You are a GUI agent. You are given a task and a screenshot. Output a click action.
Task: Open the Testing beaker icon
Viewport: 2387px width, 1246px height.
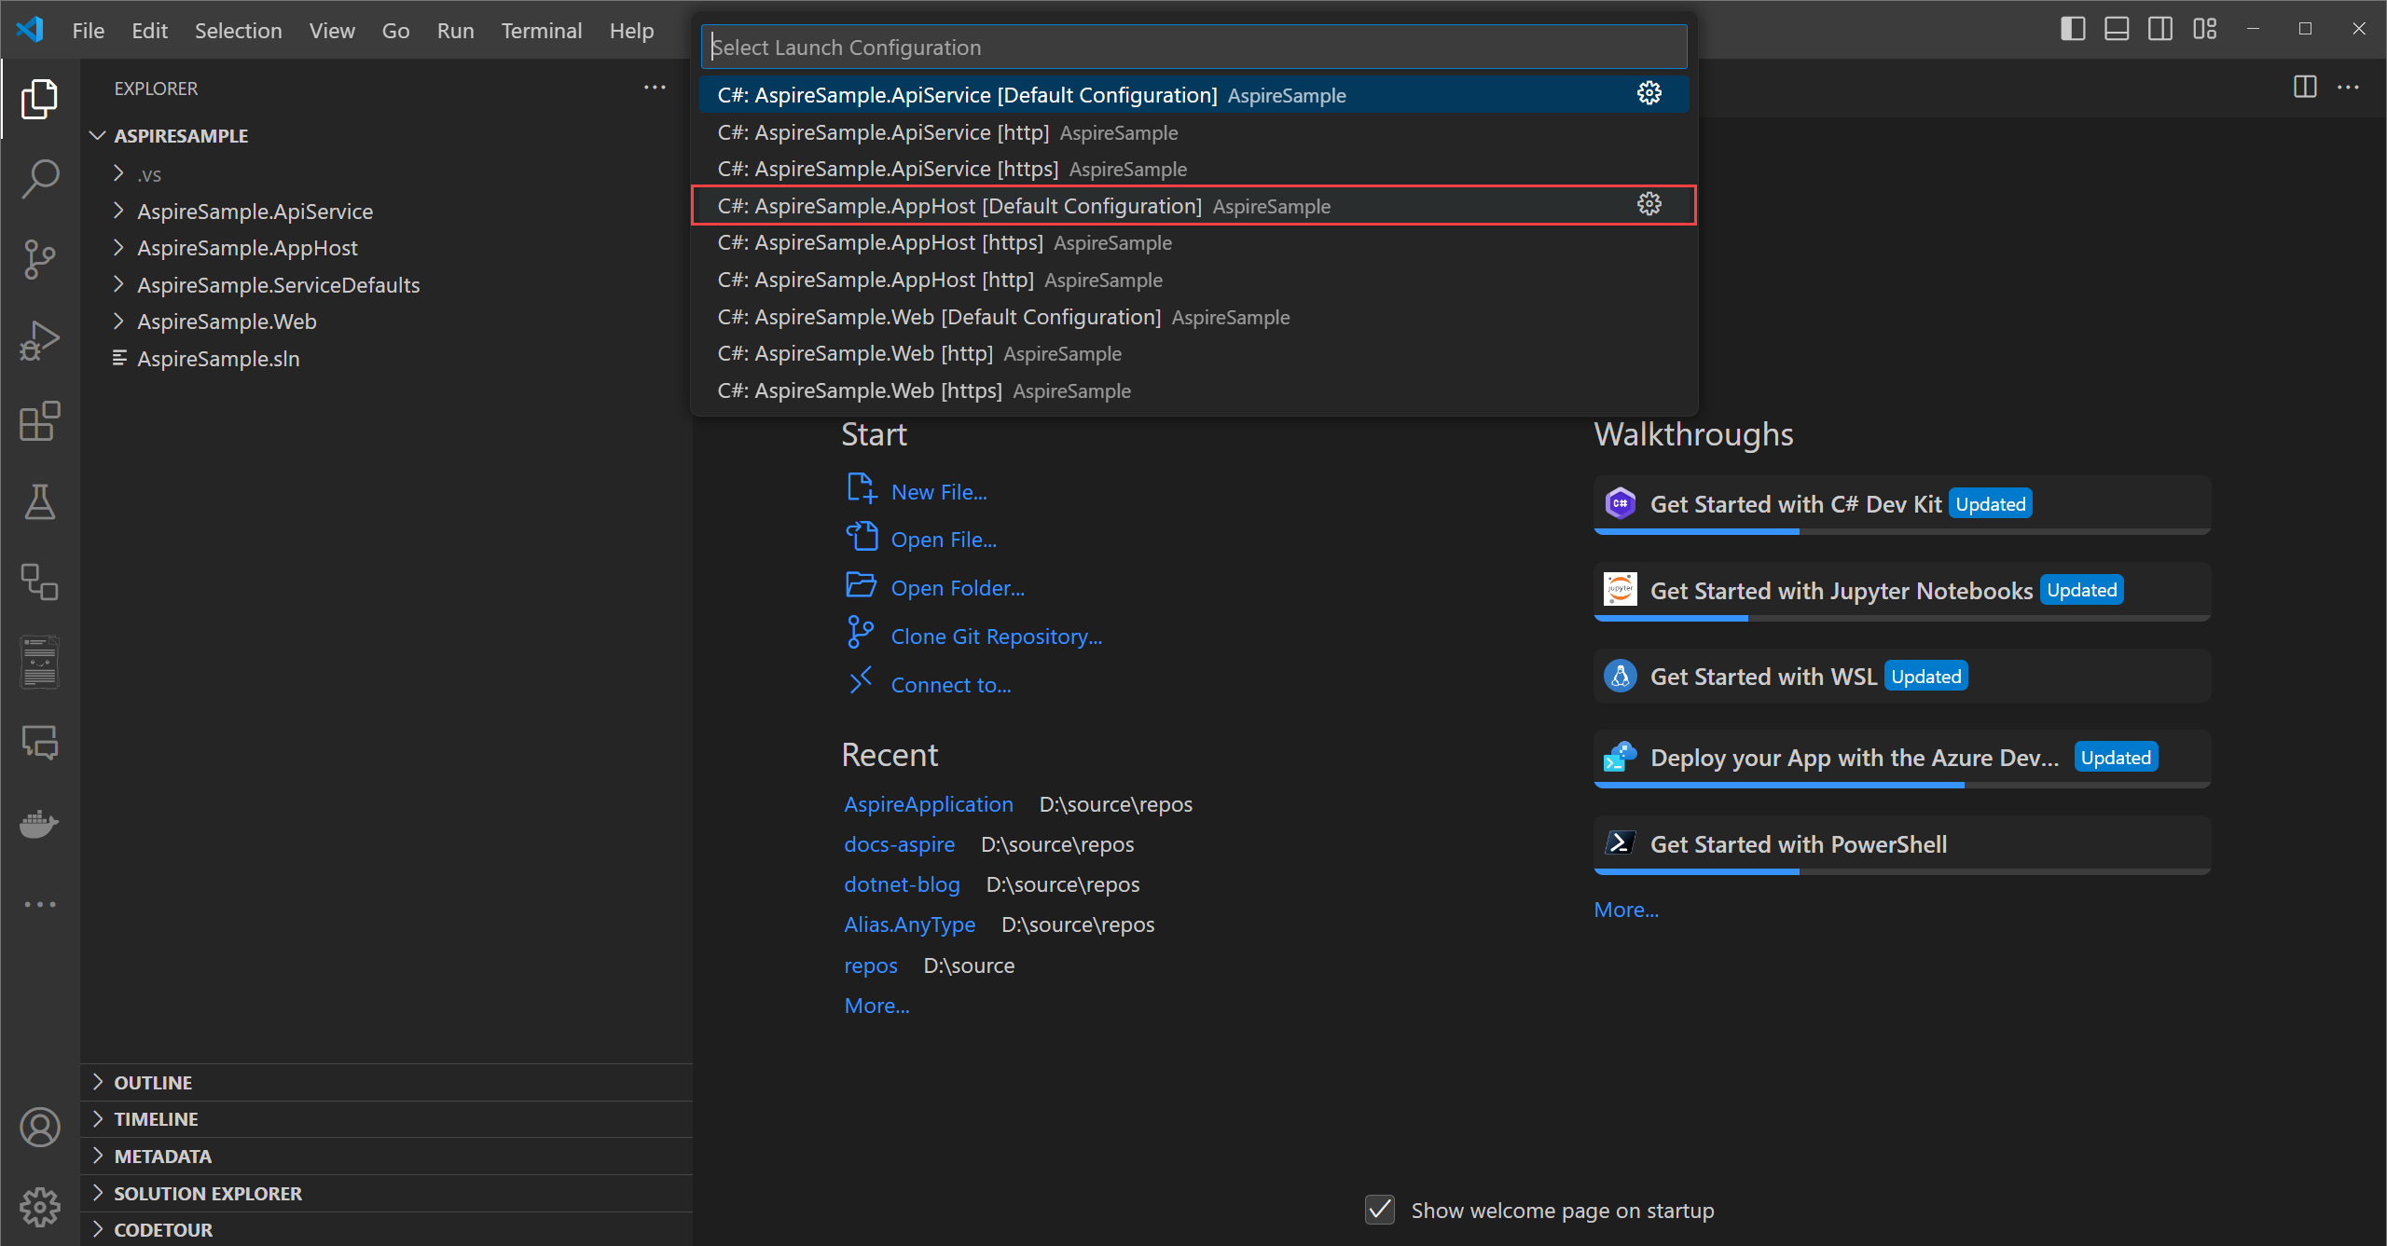(x=40, y=502)
